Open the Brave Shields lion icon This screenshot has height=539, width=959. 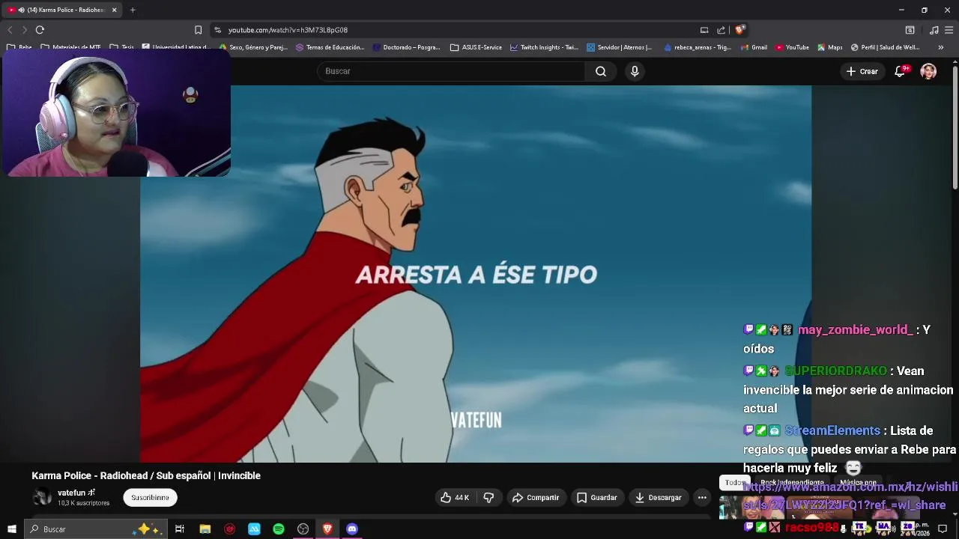pos(739,30)
